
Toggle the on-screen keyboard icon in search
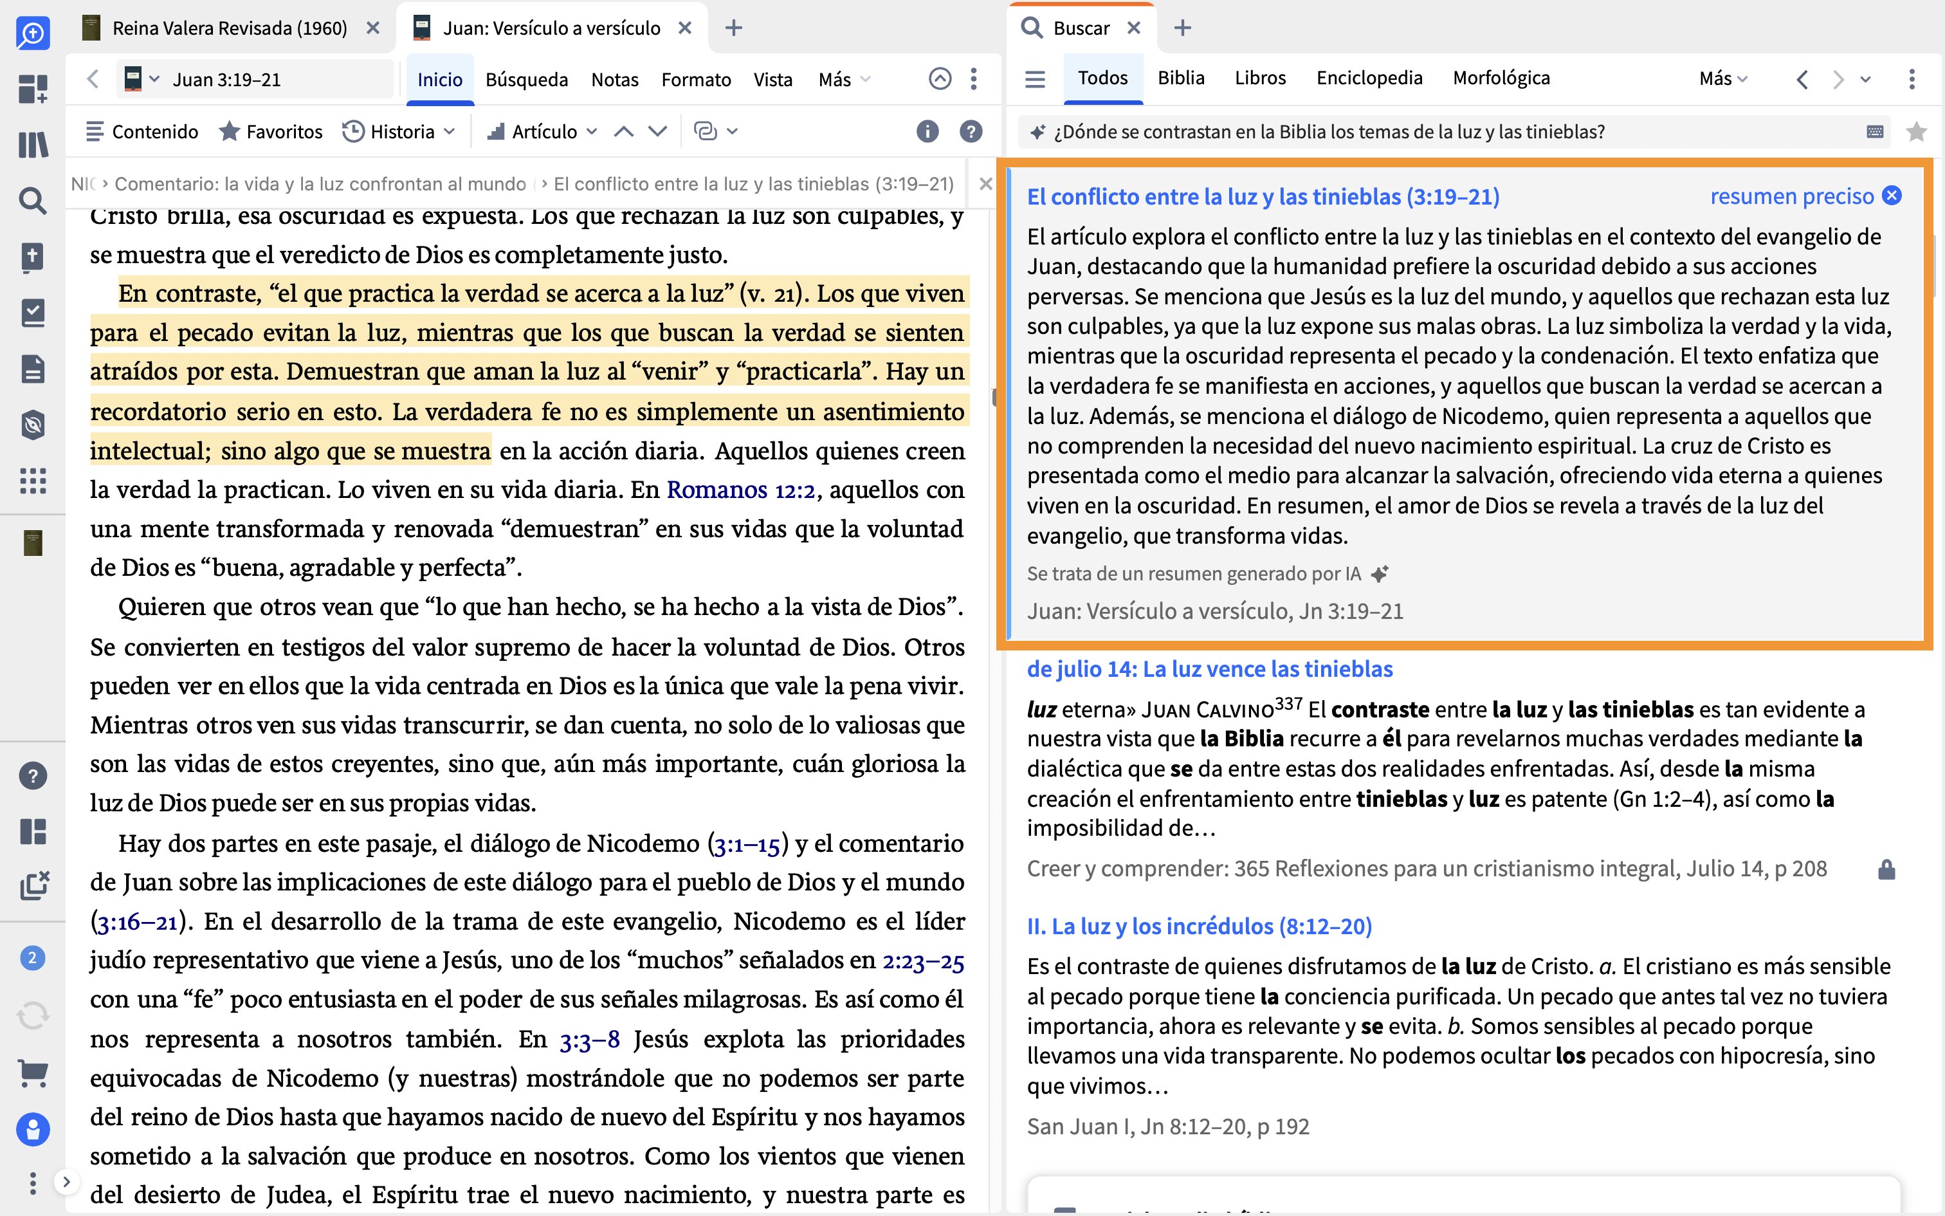1875,132
